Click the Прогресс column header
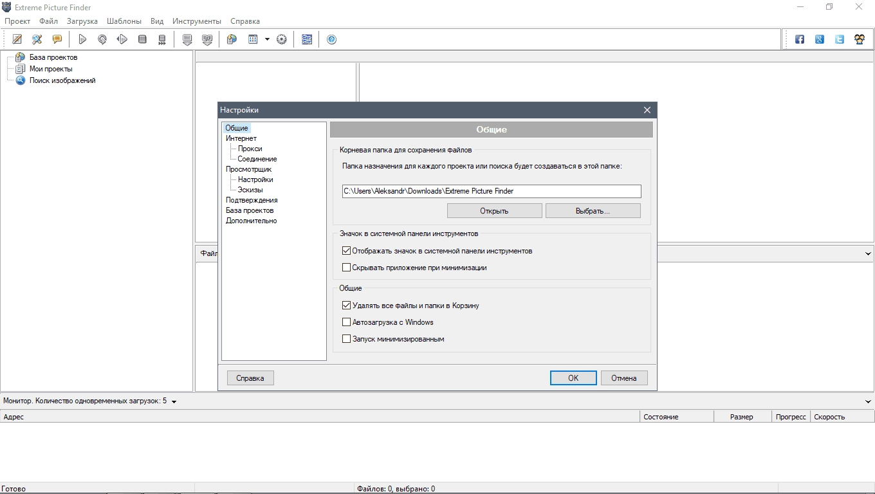The width and height of the screenshot is (875, 494). pos(791,417)
